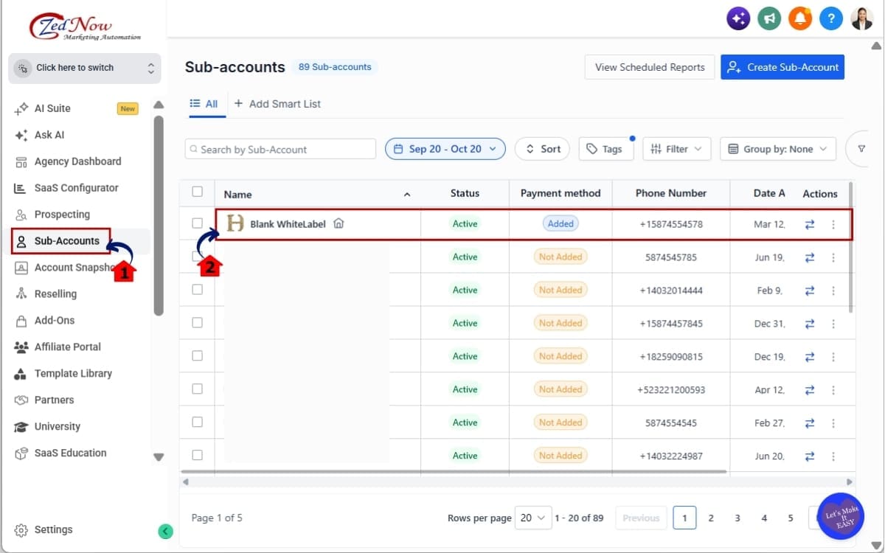Click the Reselling sidebar icon
This screenshot has width=885, height=553.
(21, 294)
